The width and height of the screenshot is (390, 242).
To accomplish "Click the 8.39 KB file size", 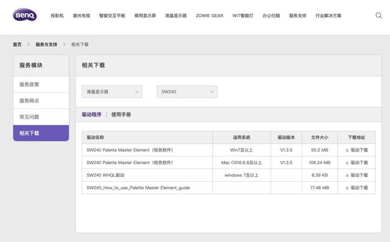I will click(319, 175).
